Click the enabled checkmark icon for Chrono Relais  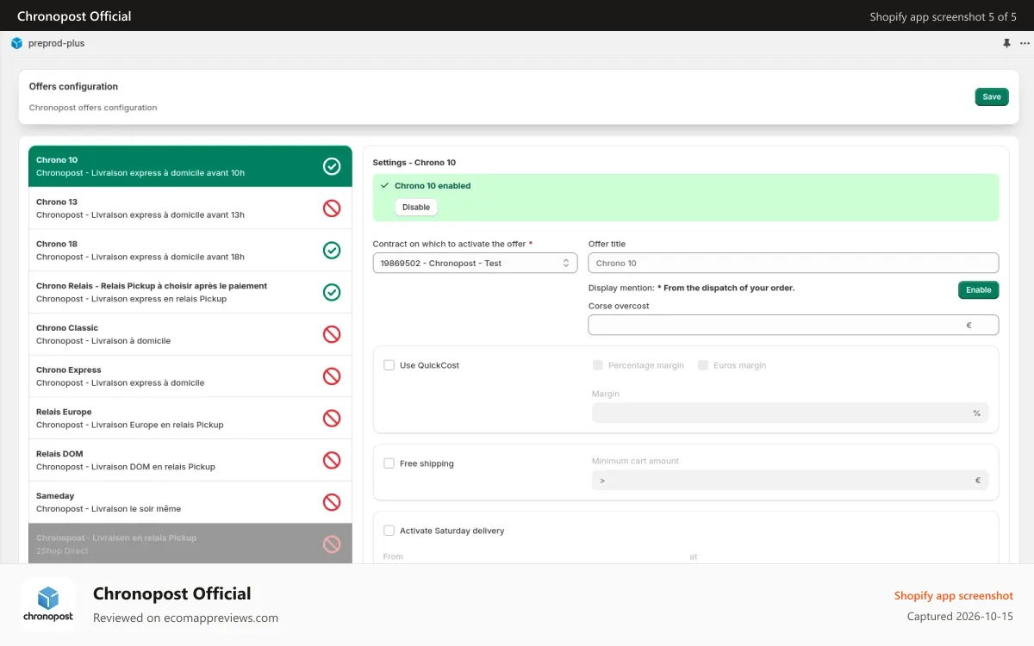[x=332, y=292]
